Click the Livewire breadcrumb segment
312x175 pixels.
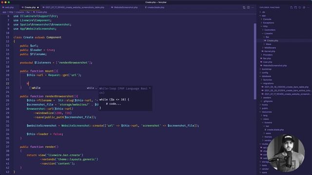(x=19, y=12)
